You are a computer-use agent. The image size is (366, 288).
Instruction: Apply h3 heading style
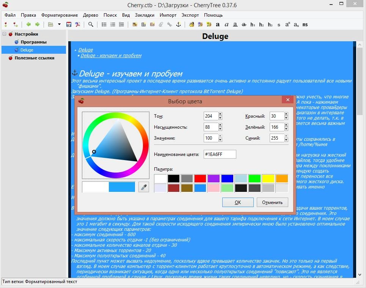[x=270, y=25]
